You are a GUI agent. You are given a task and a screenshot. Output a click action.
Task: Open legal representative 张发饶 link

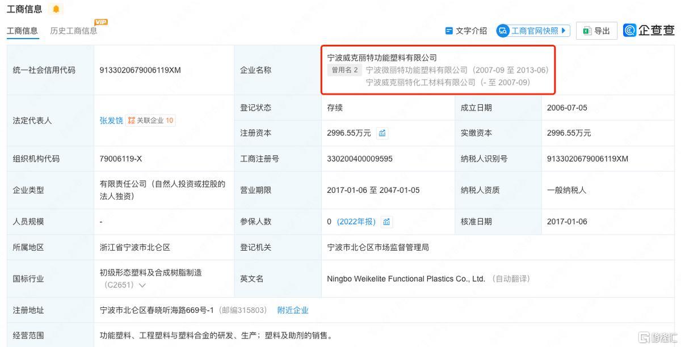click(111, 120)
